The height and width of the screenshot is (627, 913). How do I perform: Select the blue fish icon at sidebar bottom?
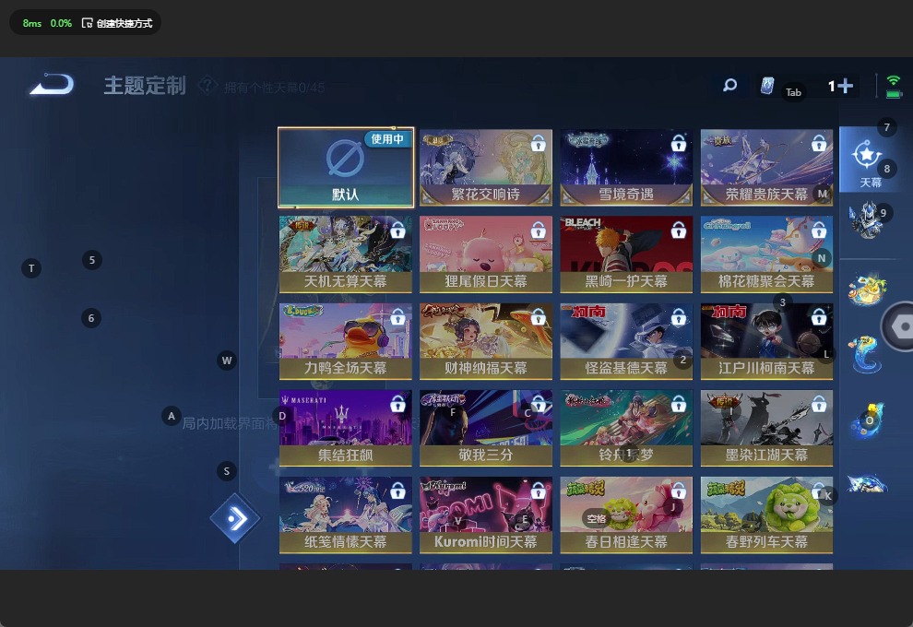(x=867, y=482)
